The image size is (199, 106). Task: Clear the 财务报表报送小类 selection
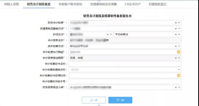click(176, 87)
